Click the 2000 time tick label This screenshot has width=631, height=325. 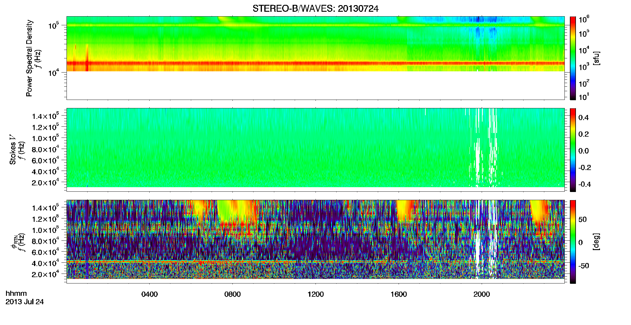pos(482,294)
